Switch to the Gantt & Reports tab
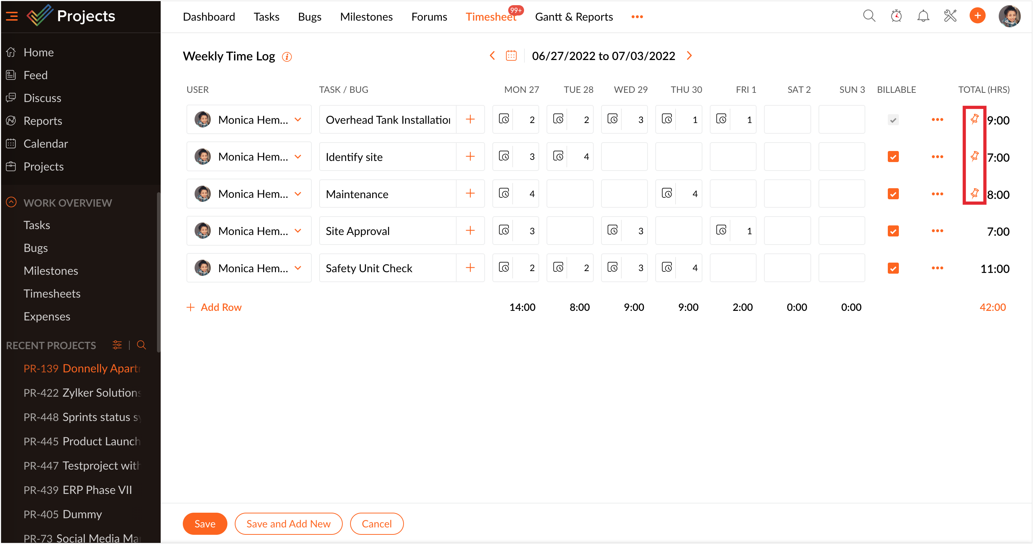 tap(573, 17)
